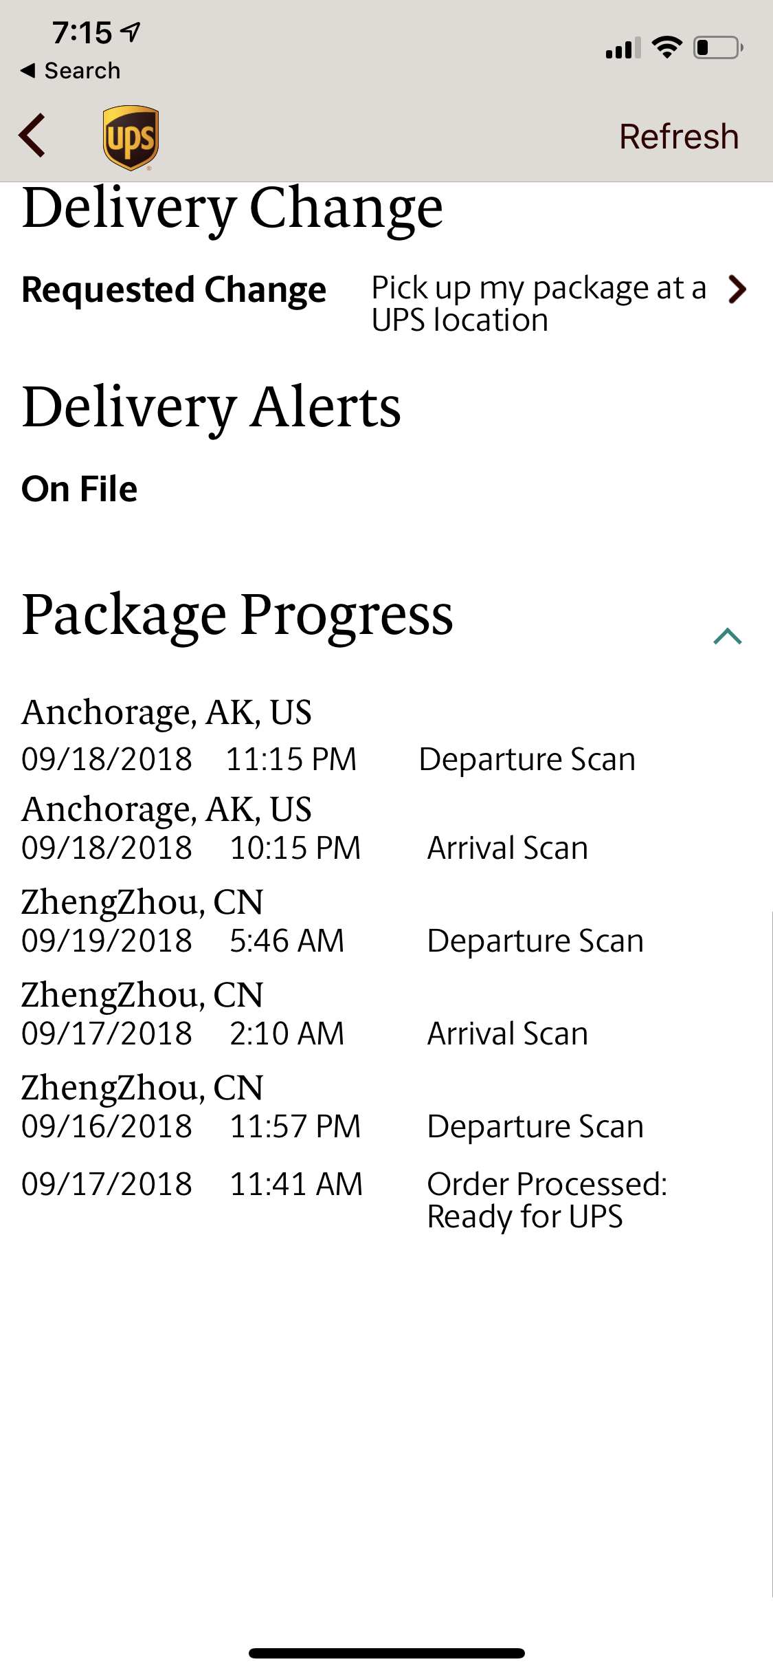This screenshot has width=773, height=1675.
Task: Tap the battery indicator icon
Action: (x=717, y=47)
